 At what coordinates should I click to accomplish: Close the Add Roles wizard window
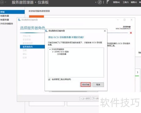point(132,20)
